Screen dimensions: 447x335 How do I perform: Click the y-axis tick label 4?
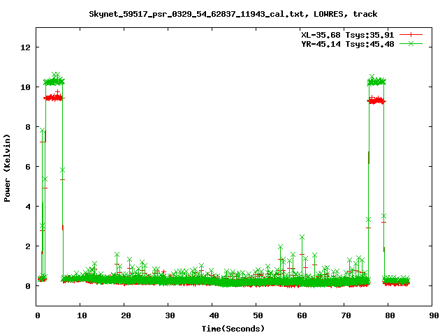coord(28,207)
